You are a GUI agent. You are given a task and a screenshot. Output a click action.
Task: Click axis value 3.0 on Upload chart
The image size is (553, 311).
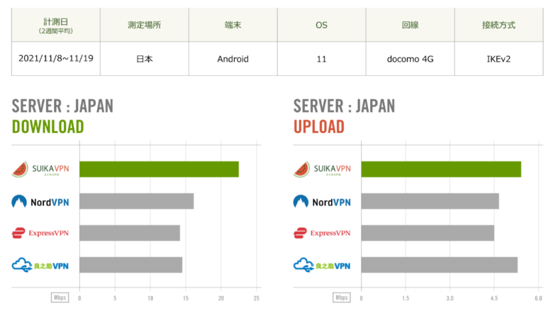coord(449,298)
